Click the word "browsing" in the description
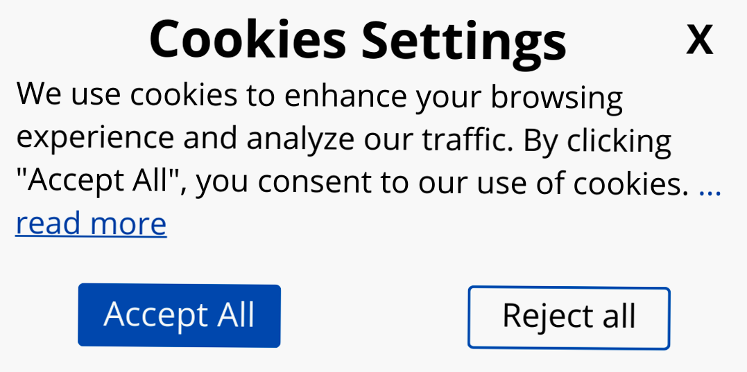 coord(557,97)
